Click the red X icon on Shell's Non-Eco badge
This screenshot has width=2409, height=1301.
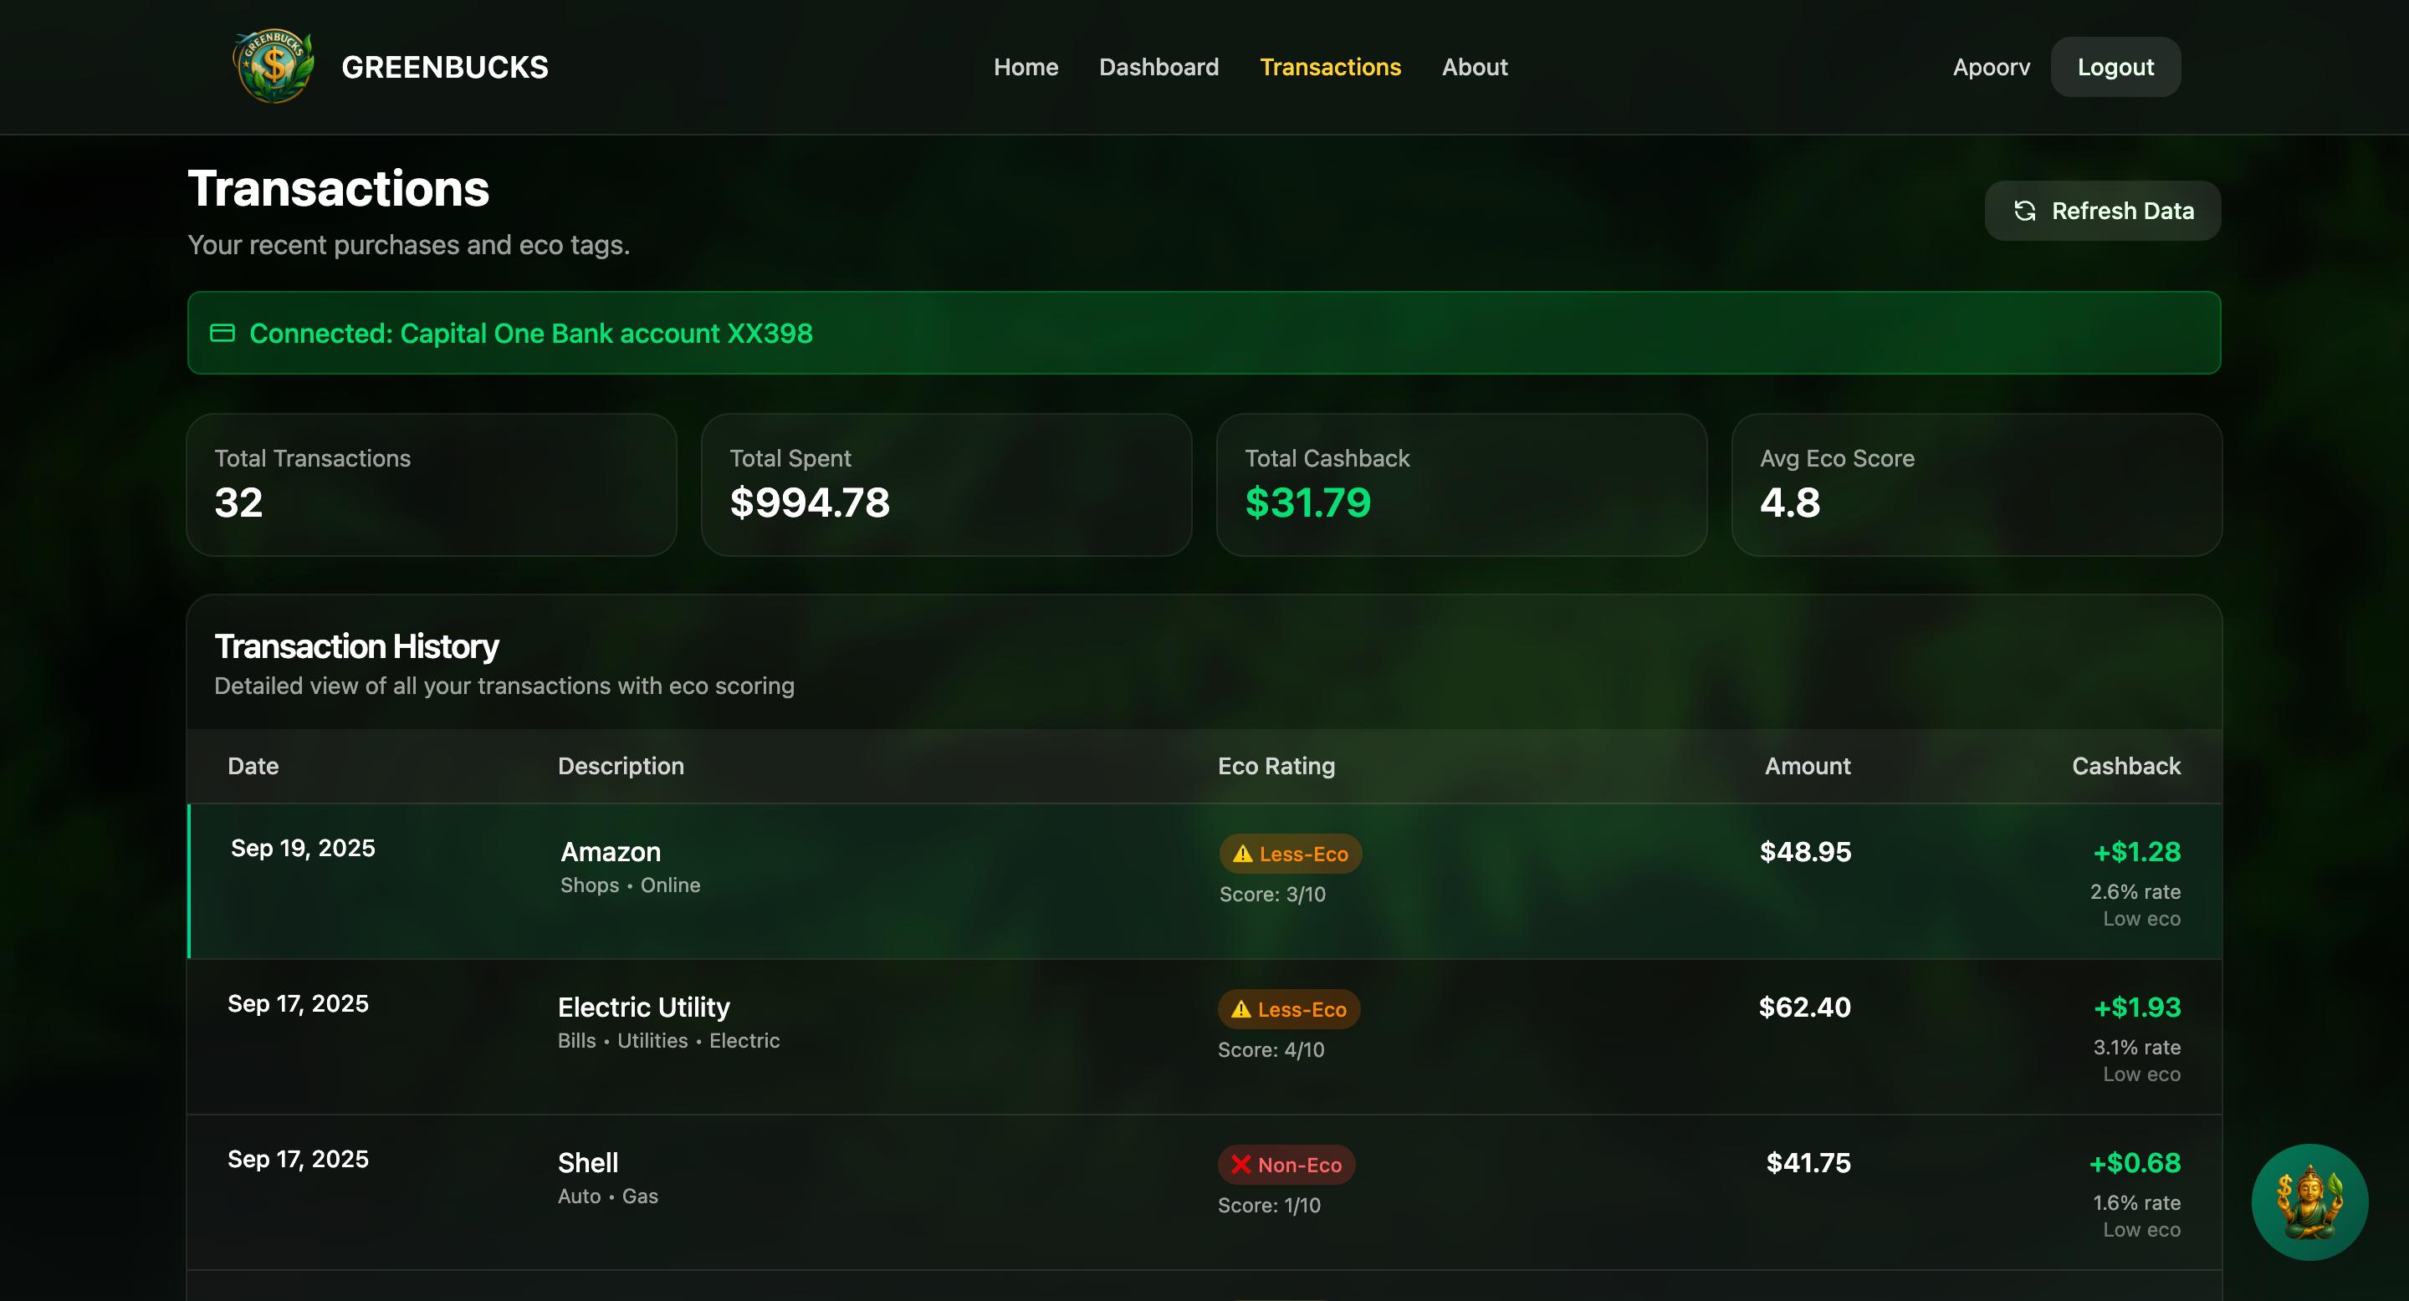click(x=1240, y=1165)
